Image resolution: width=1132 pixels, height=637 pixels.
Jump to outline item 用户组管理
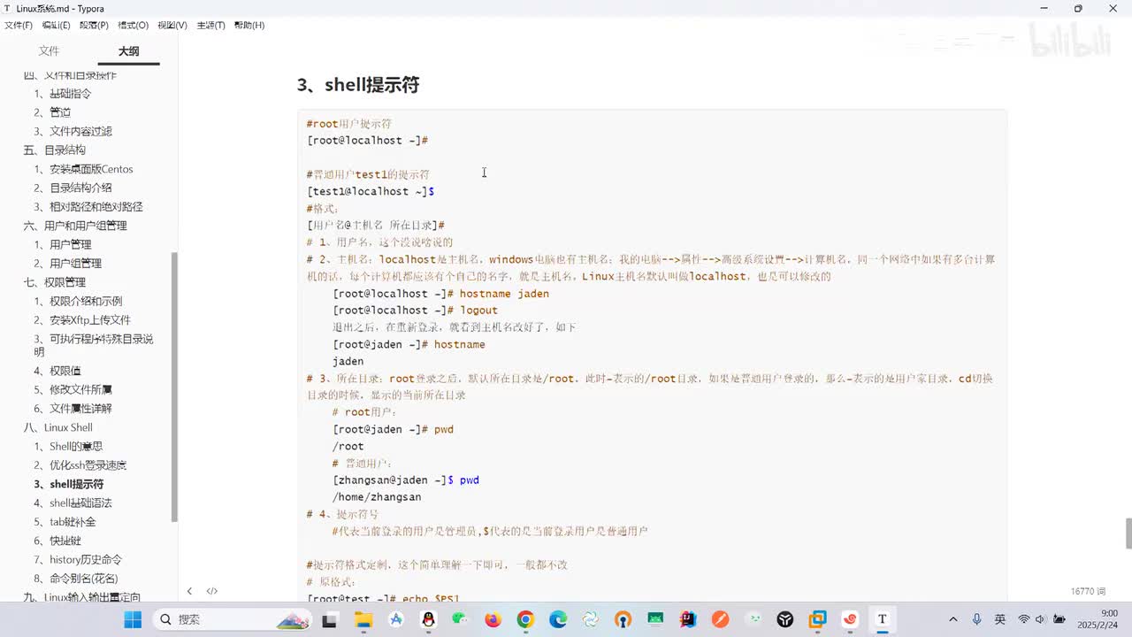click(68, 264)
